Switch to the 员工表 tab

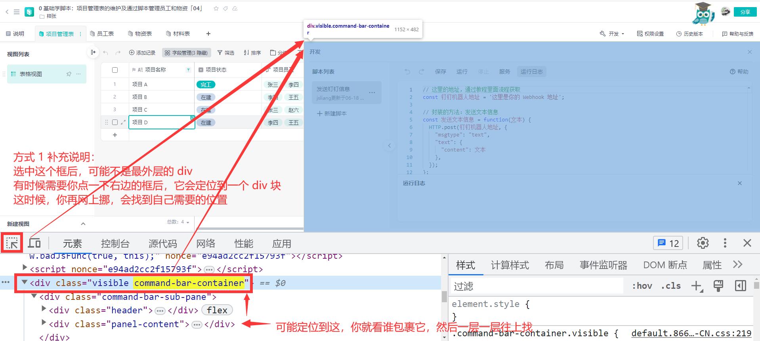102,34
